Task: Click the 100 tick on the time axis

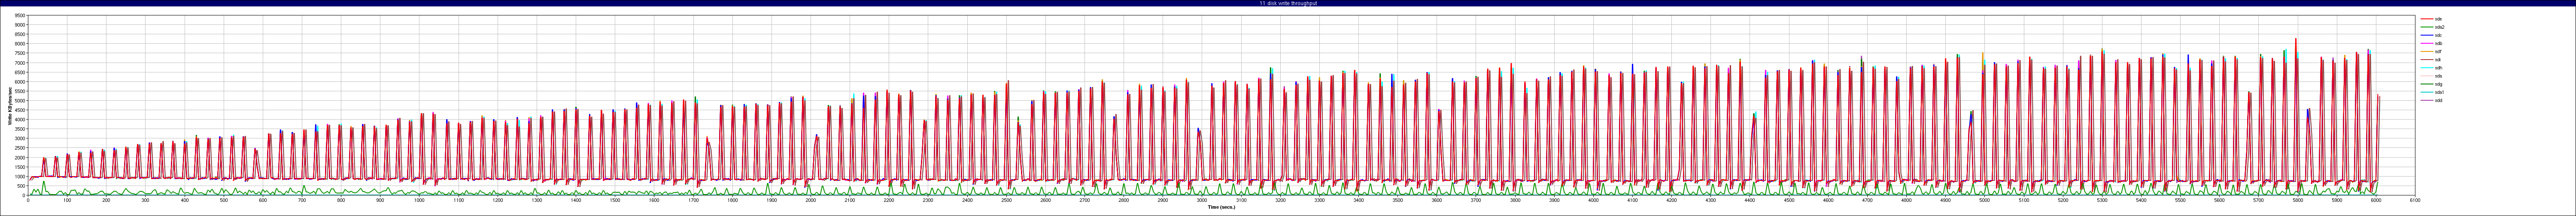Action: (67, 200)
